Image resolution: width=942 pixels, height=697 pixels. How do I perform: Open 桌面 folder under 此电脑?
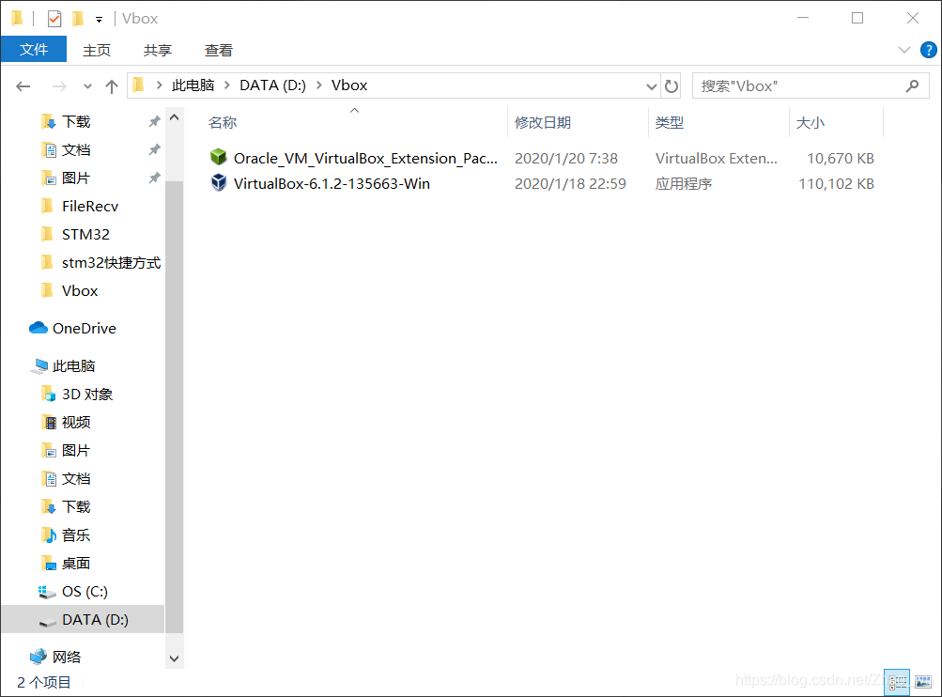click(76, 564)
